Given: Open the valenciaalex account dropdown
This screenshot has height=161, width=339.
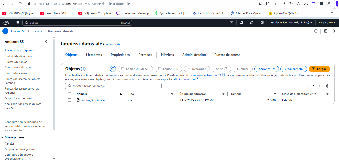Looking at the screenshot, I should 327,23.
